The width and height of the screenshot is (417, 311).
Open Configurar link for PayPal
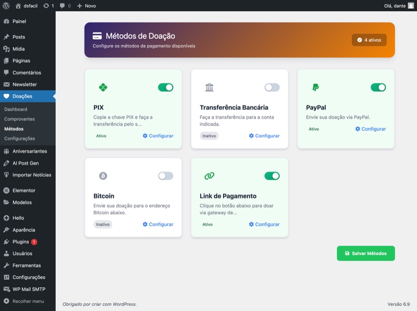click(x=371, y=129)
